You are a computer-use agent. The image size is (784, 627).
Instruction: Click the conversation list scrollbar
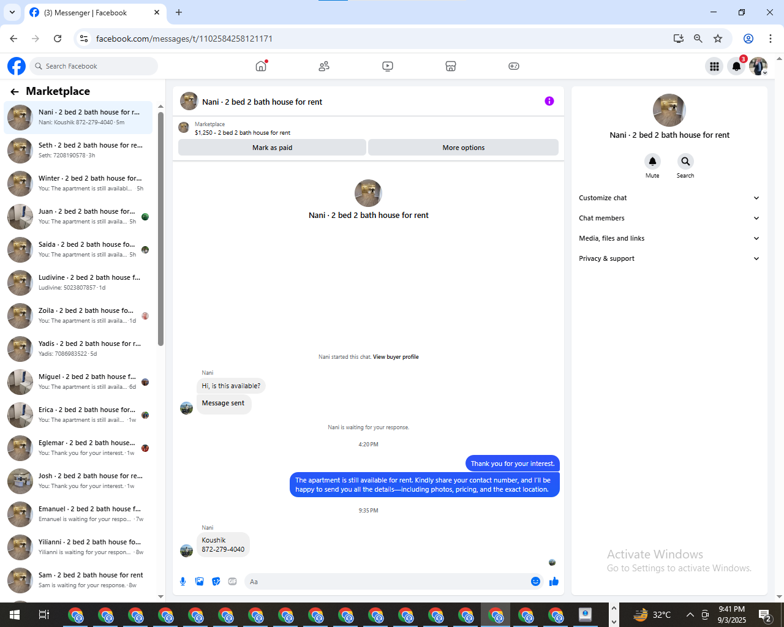(160, 228)
